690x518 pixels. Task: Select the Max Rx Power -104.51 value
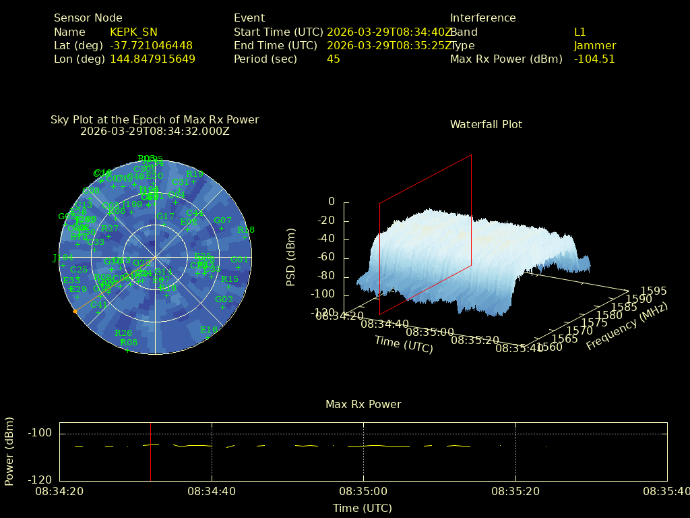point(594,59)
